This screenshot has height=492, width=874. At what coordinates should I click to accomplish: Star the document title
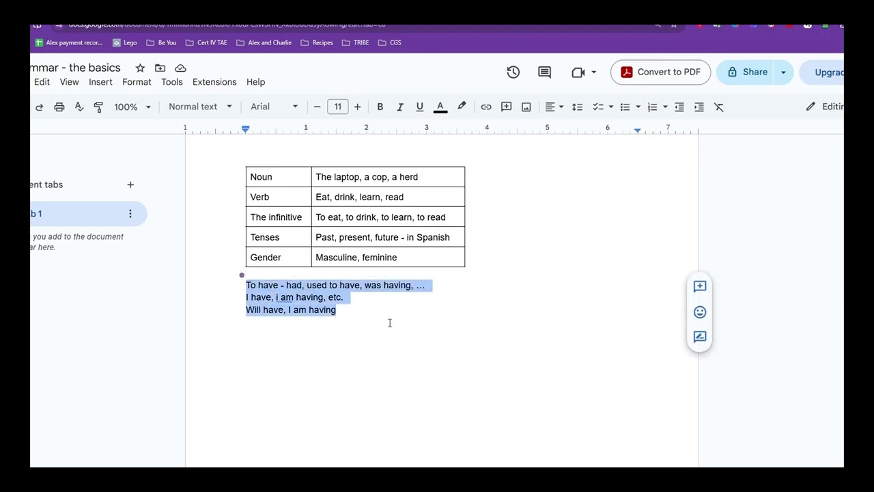click(x=140, y=68)
